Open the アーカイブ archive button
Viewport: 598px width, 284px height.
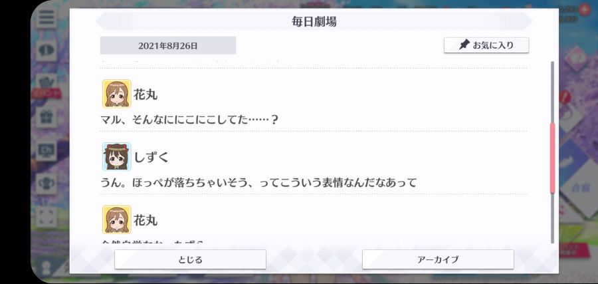point(438,259)
